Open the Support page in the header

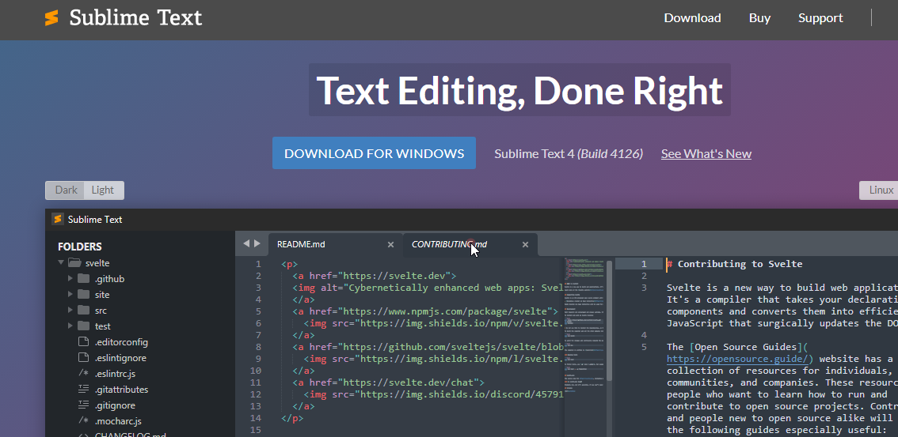click(820, 17)
